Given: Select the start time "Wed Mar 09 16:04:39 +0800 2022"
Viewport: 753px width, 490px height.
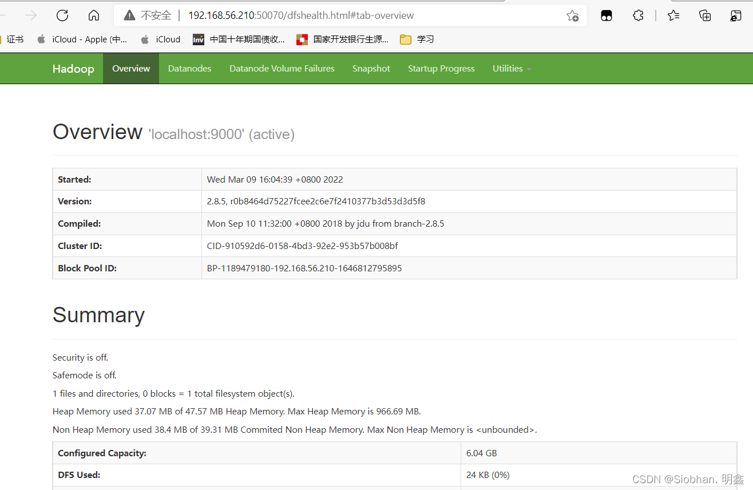Looking at the screenshot, I should [275, 180].
